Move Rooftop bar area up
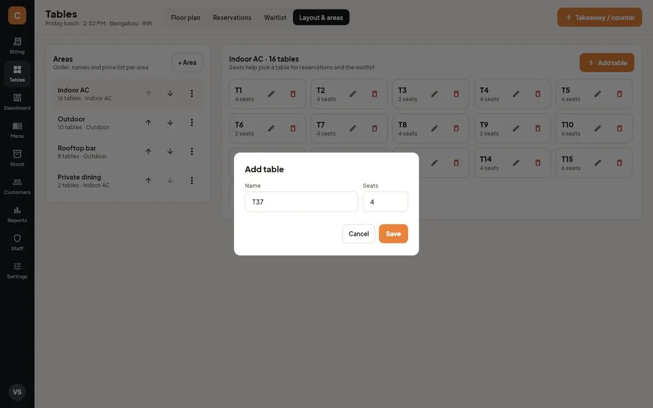 click(148, 152)
